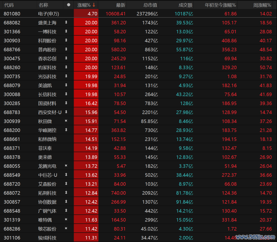Sort by 周涨幅% column header
277x242 pixels.
pos(262,5)
